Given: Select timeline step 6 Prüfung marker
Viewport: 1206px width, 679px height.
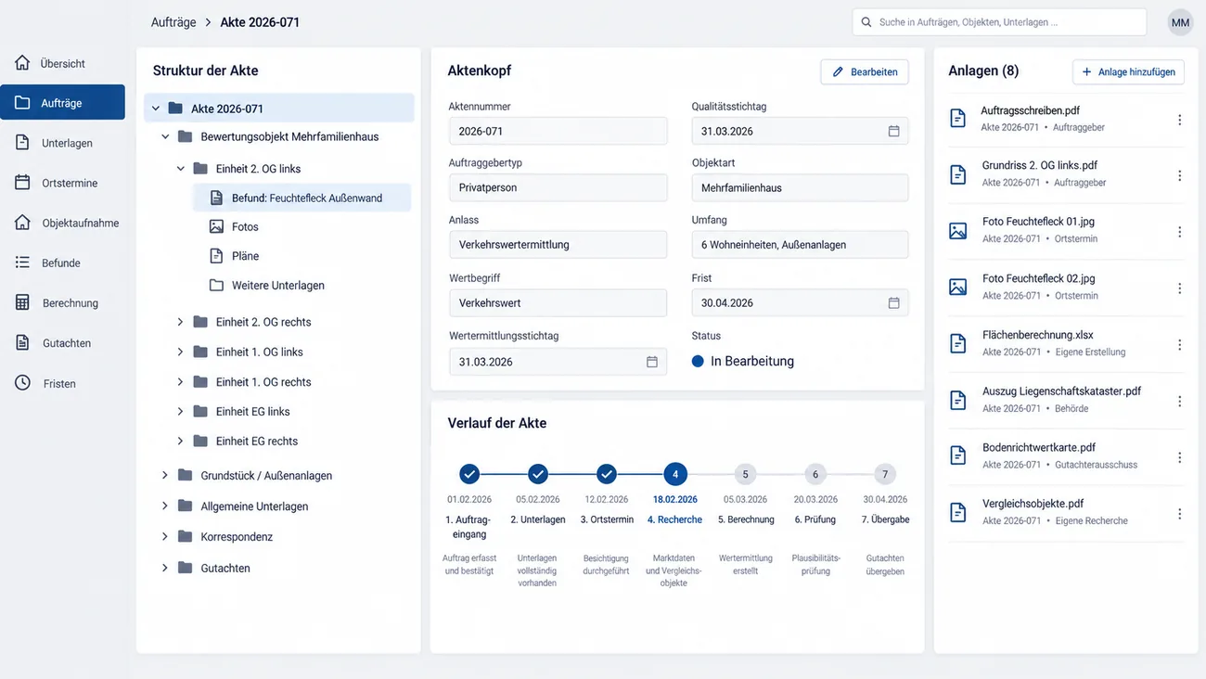Looking at the screenshot, I should tap(815, 474).
